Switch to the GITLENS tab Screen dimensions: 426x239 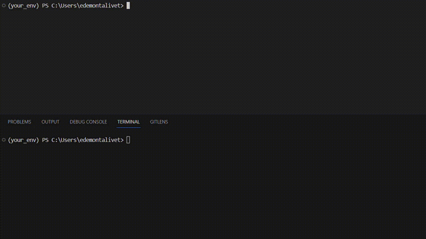tap(159, 122)
